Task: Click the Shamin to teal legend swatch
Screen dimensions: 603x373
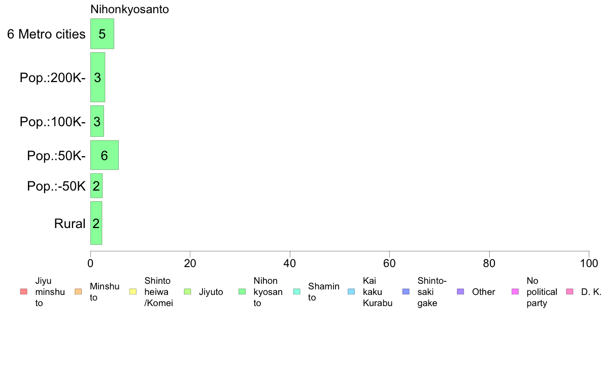Action: pos(297,291)
